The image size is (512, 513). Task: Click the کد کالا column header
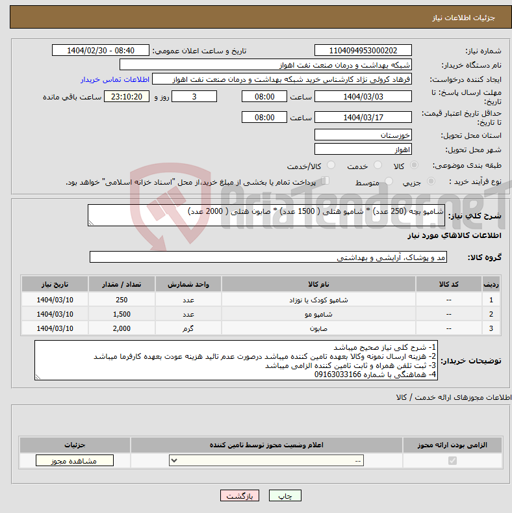(448, 284)
